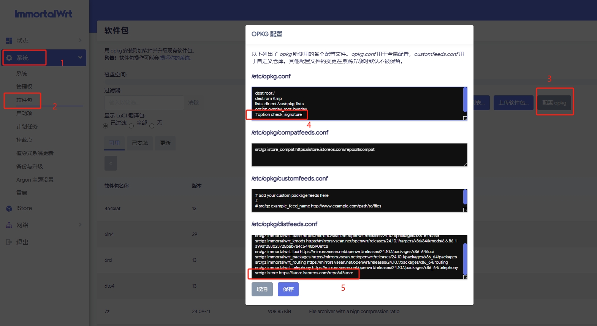Click the 6rd package name
Screen dimensions: 597x326
coord(108,260)
